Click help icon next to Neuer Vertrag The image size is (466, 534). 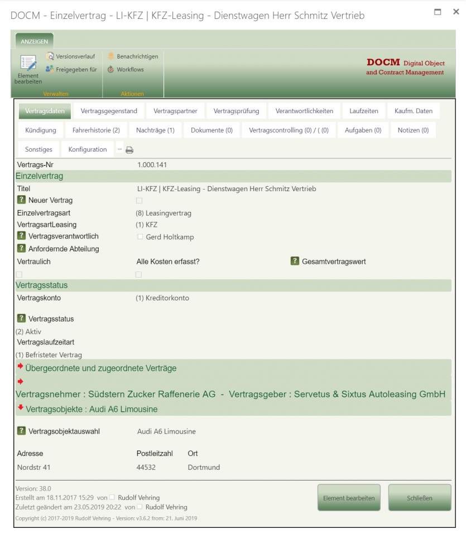coord(21,200)
